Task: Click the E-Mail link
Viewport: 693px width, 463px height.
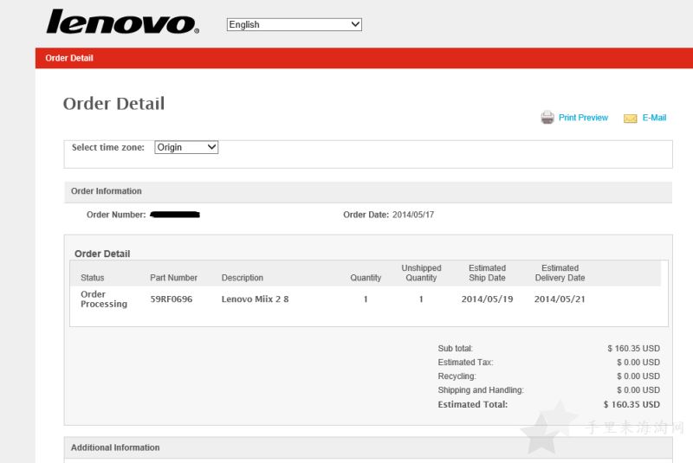Action: (654, 118)
